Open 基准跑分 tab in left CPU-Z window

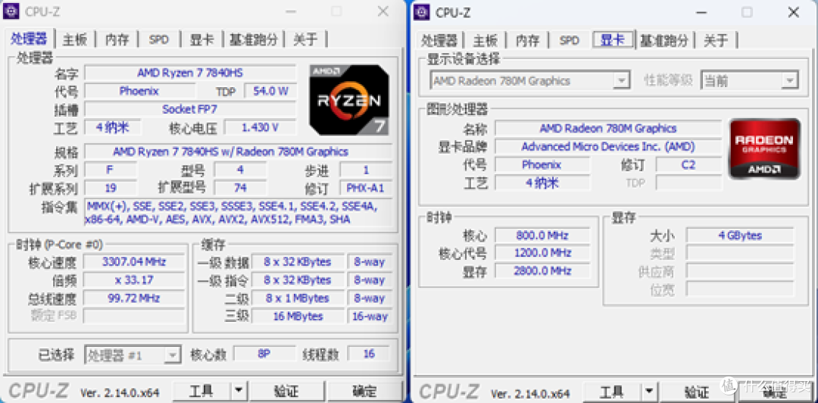click(254, 39)
